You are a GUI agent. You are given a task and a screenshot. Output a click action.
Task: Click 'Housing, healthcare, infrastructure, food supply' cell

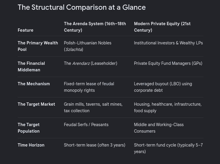click(x=168, y=107)
